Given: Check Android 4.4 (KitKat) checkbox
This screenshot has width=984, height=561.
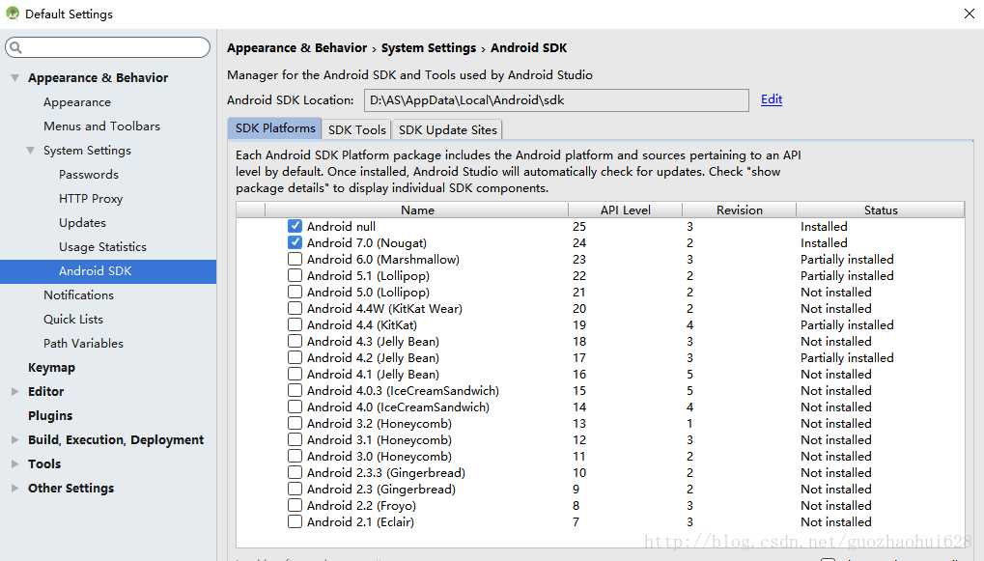Looking at the screenshot, I should tap(295, 324).
